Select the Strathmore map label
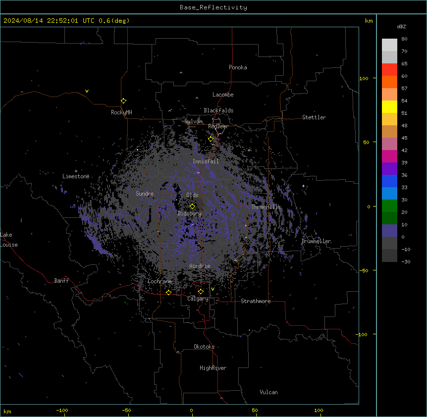 (x=256, y=301)
